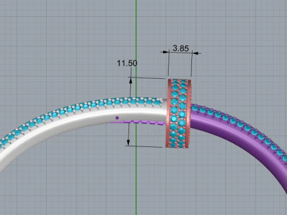The image size is (287, 215).
Task: Select the 11.50 dimension text
Action: [x=127, y=63]
